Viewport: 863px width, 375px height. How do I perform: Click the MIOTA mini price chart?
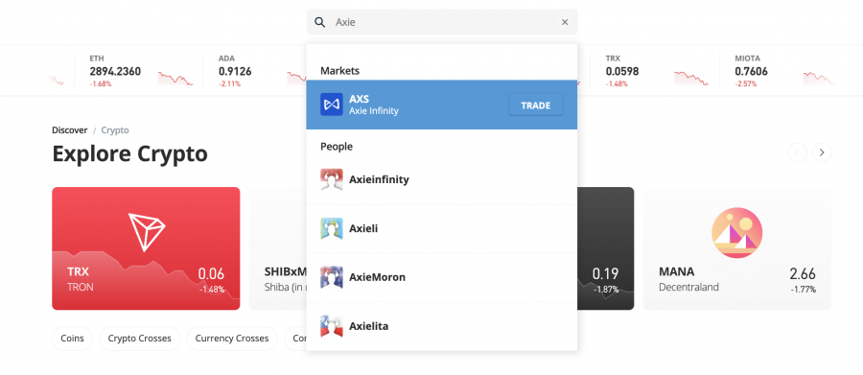[x=819, y=78]
